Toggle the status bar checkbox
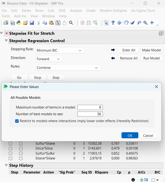This screenshot has width=165, height=182. 153,180
